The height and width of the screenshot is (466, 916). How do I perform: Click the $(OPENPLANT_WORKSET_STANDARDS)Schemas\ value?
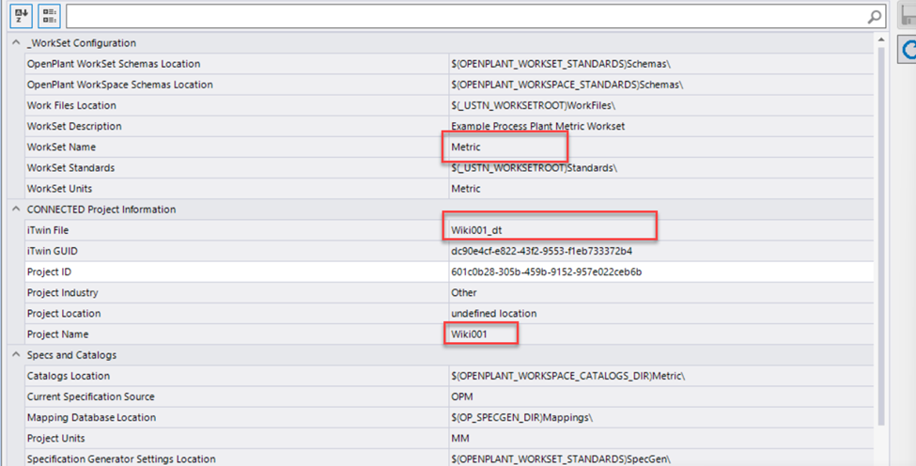click(561, 64)
